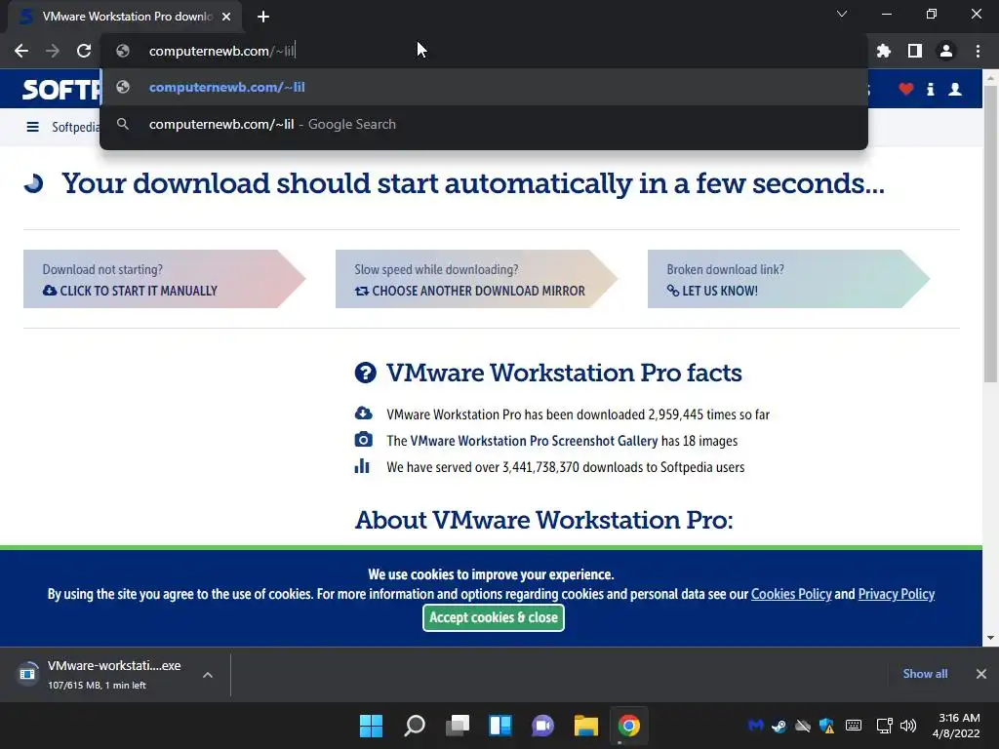This screenshot has width=999, height=749.
Task: Click the touch keyboard tray icon
Action: pyautogui.click(x=853, y=726)
